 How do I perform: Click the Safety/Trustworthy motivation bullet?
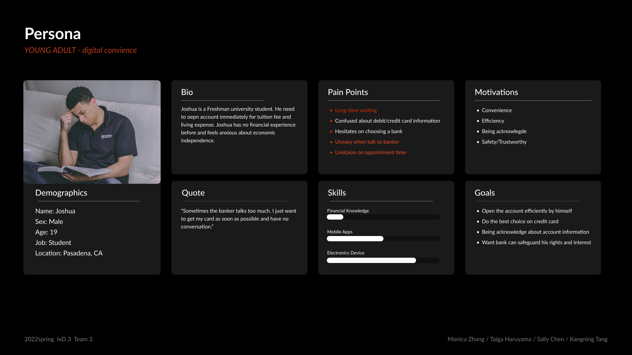click(504, 142)
